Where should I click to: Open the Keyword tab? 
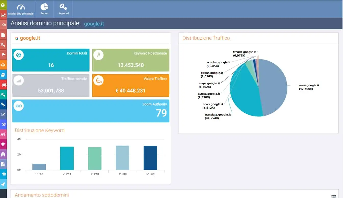(63, 9)
